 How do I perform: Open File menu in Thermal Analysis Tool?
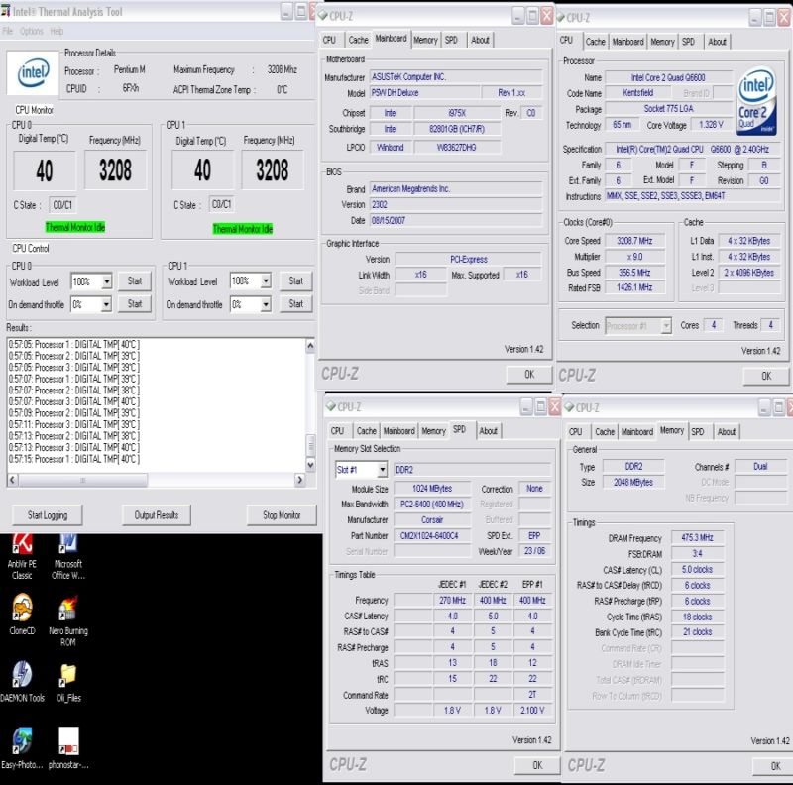click(7, 32)
